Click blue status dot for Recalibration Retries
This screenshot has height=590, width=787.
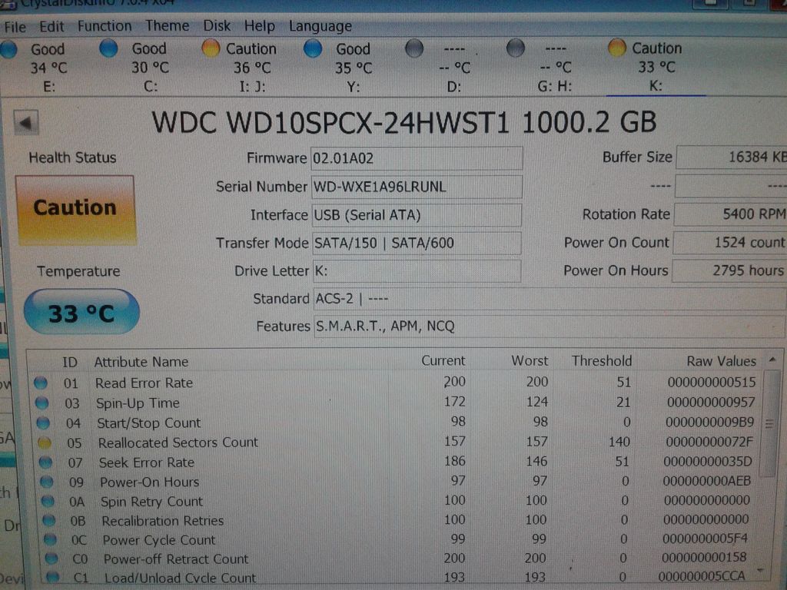coord(48,520)
